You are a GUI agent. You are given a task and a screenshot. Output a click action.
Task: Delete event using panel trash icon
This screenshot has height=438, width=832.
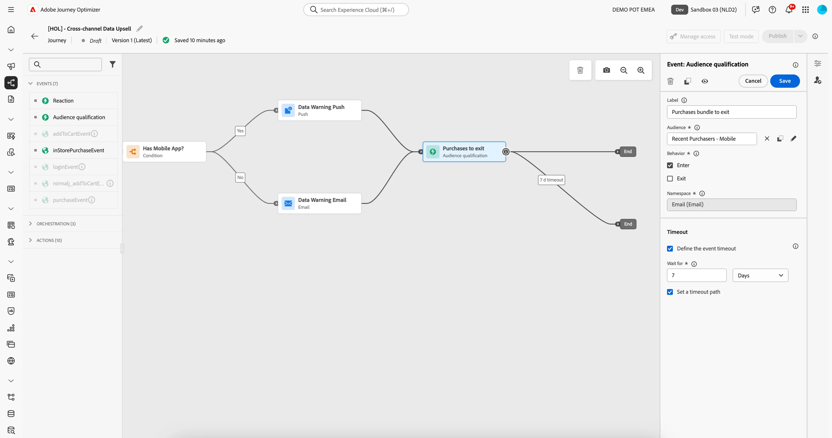(671, 81)
